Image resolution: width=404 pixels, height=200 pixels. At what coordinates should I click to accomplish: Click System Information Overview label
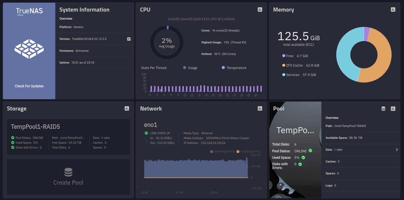click(x=66, y=19)
